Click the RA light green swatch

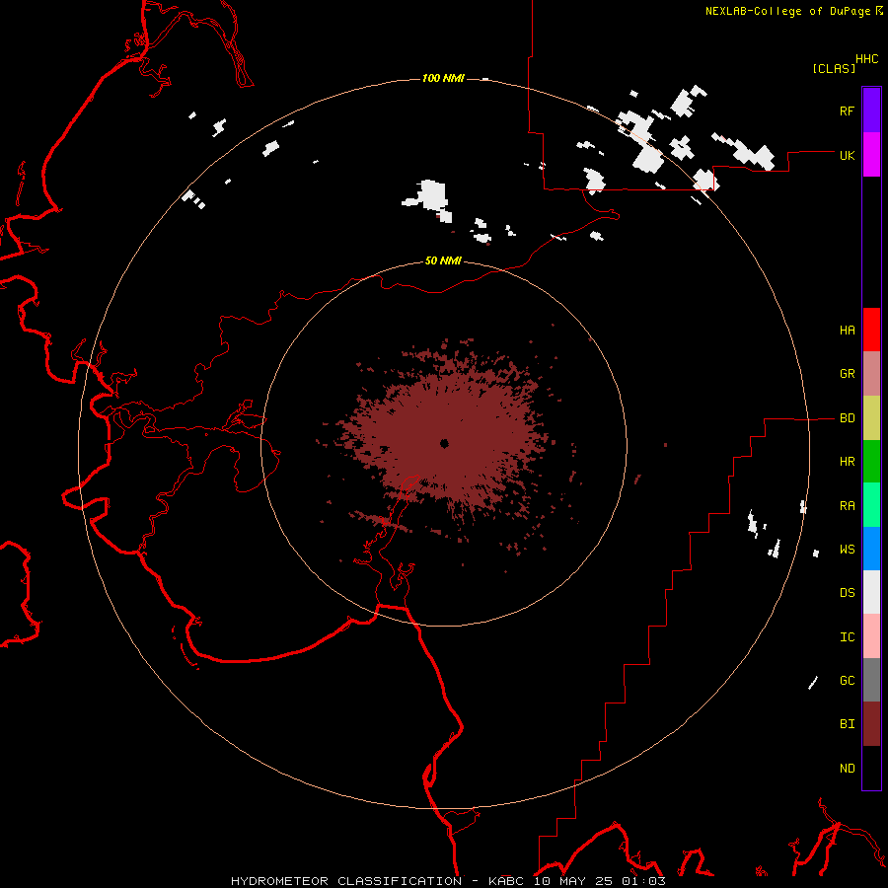pos(871,505)
